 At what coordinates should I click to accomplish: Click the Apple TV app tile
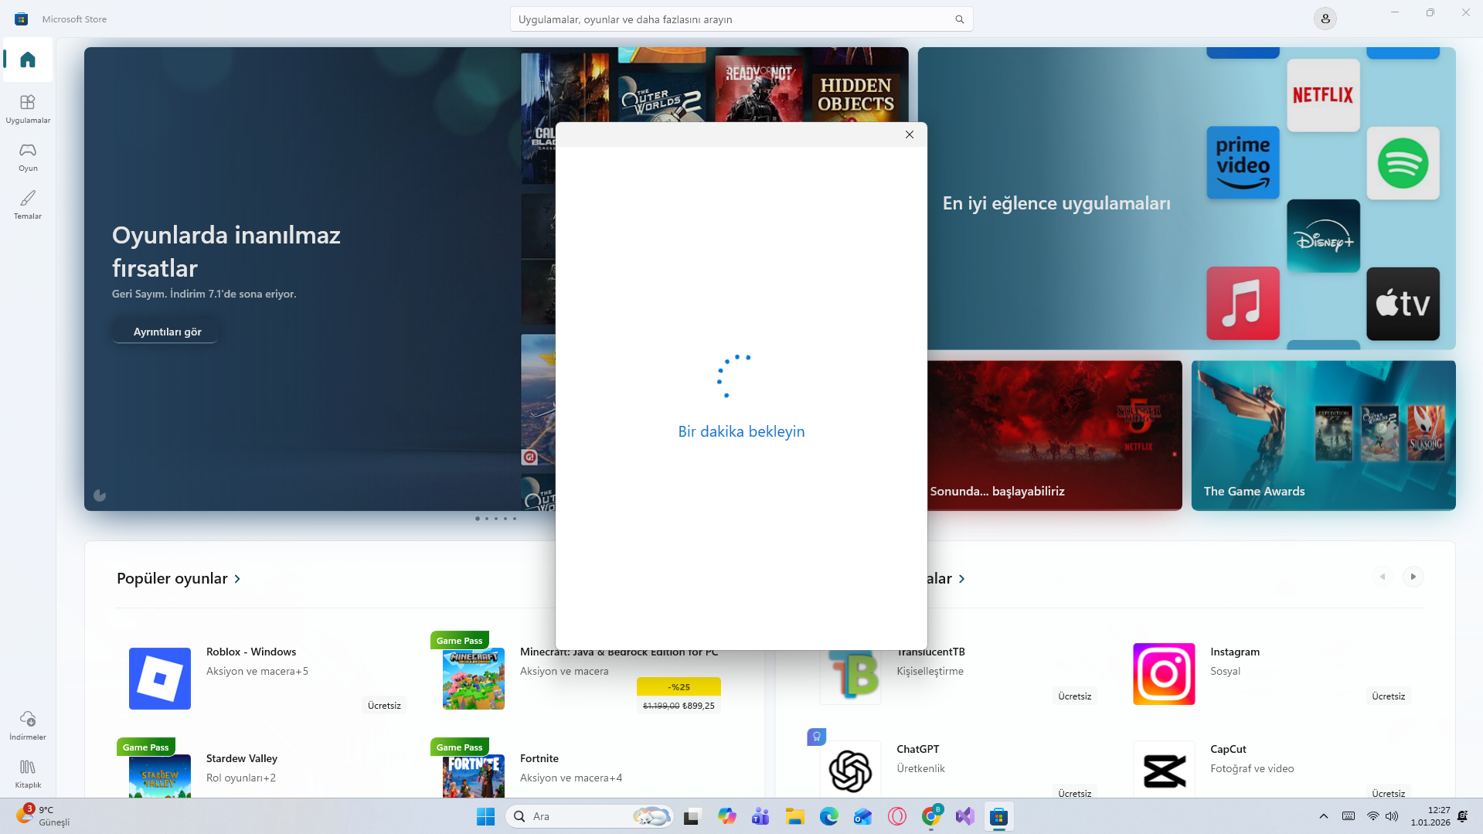pos(1403,304)
